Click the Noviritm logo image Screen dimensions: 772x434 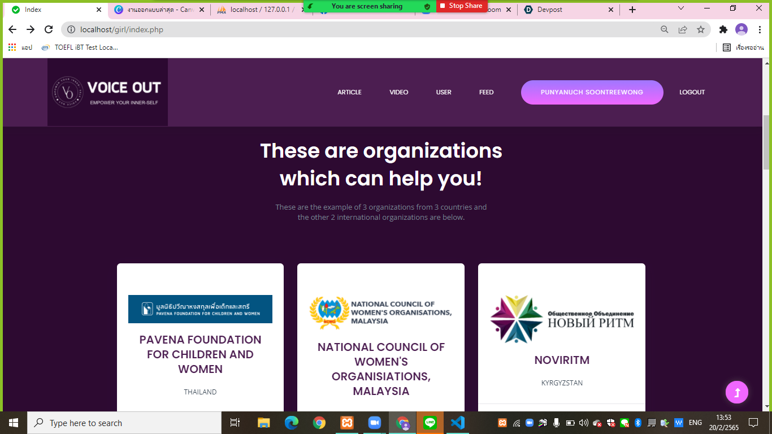562,319
